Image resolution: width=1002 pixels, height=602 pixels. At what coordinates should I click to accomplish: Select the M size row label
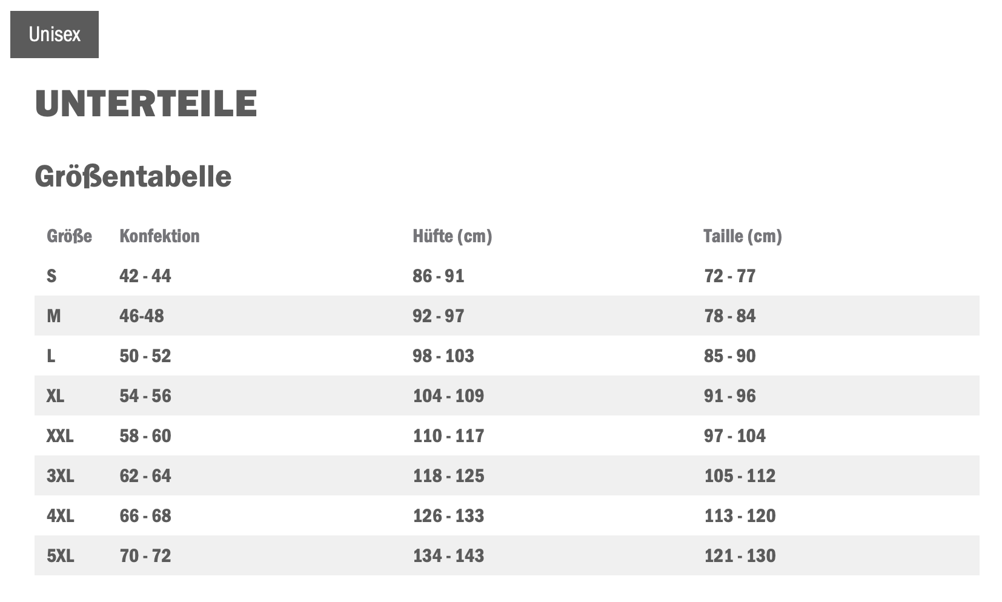pos(54,316)
